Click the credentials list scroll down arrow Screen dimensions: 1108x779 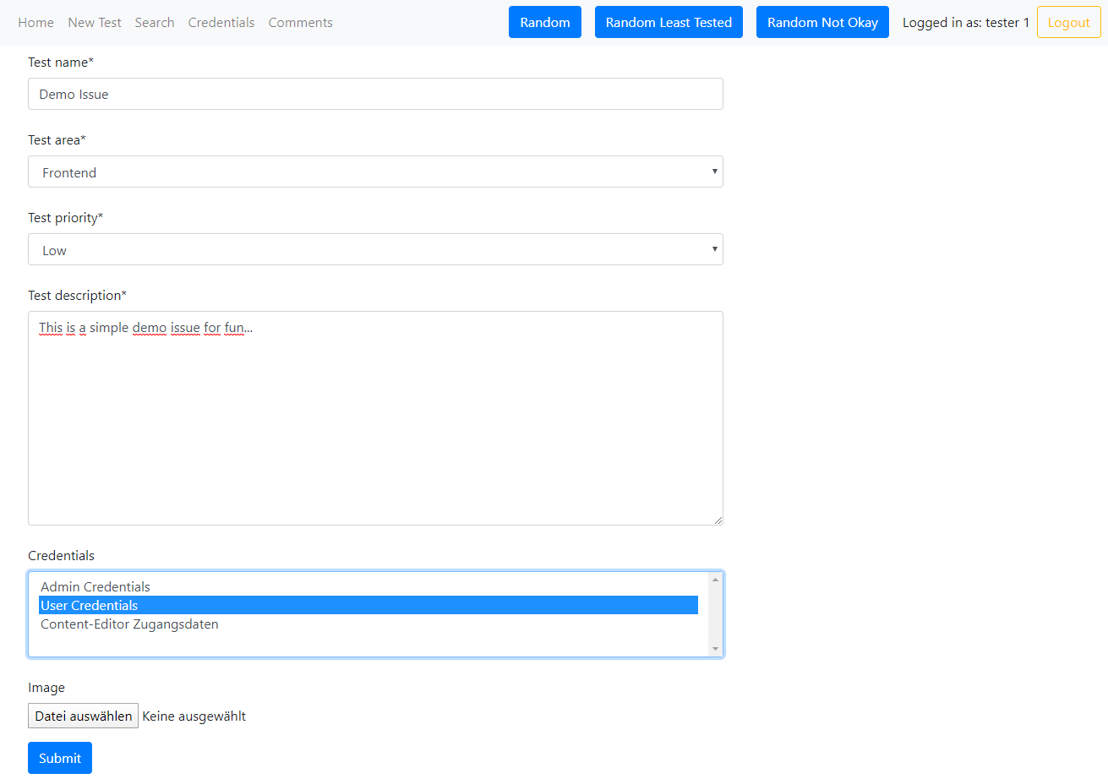[715, 649]
